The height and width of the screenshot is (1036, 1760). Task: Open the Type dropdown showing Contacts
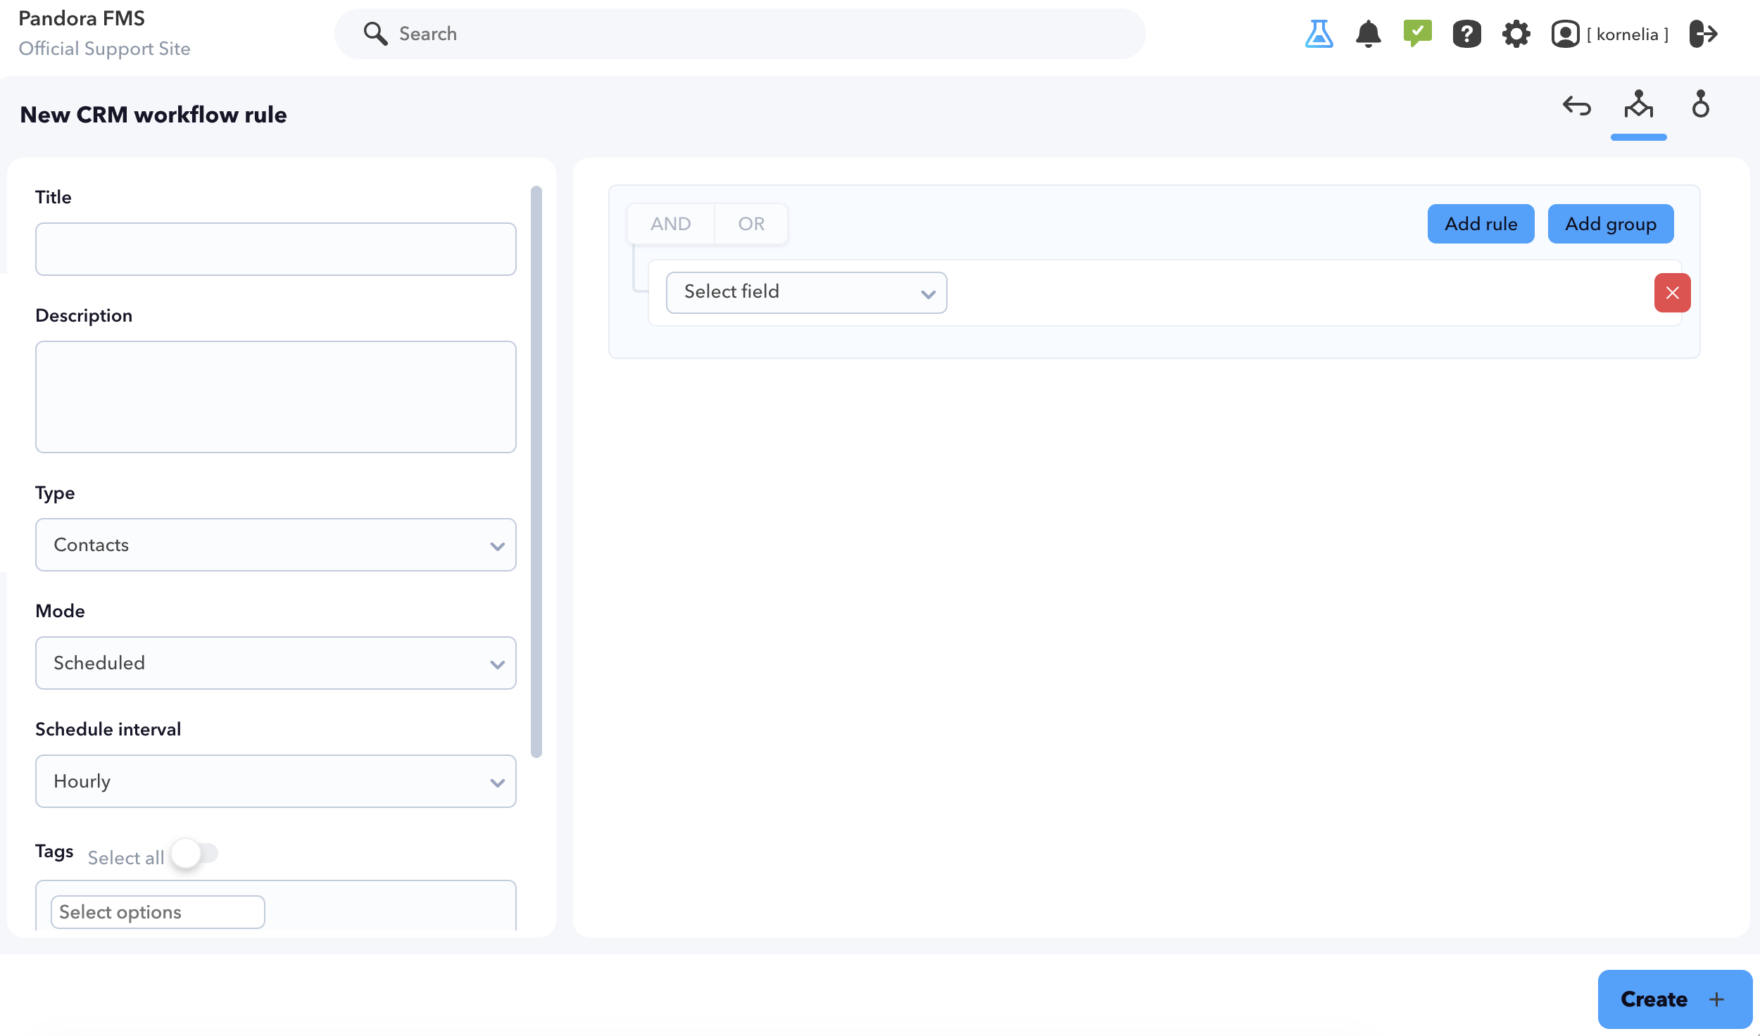pos(276,545)
